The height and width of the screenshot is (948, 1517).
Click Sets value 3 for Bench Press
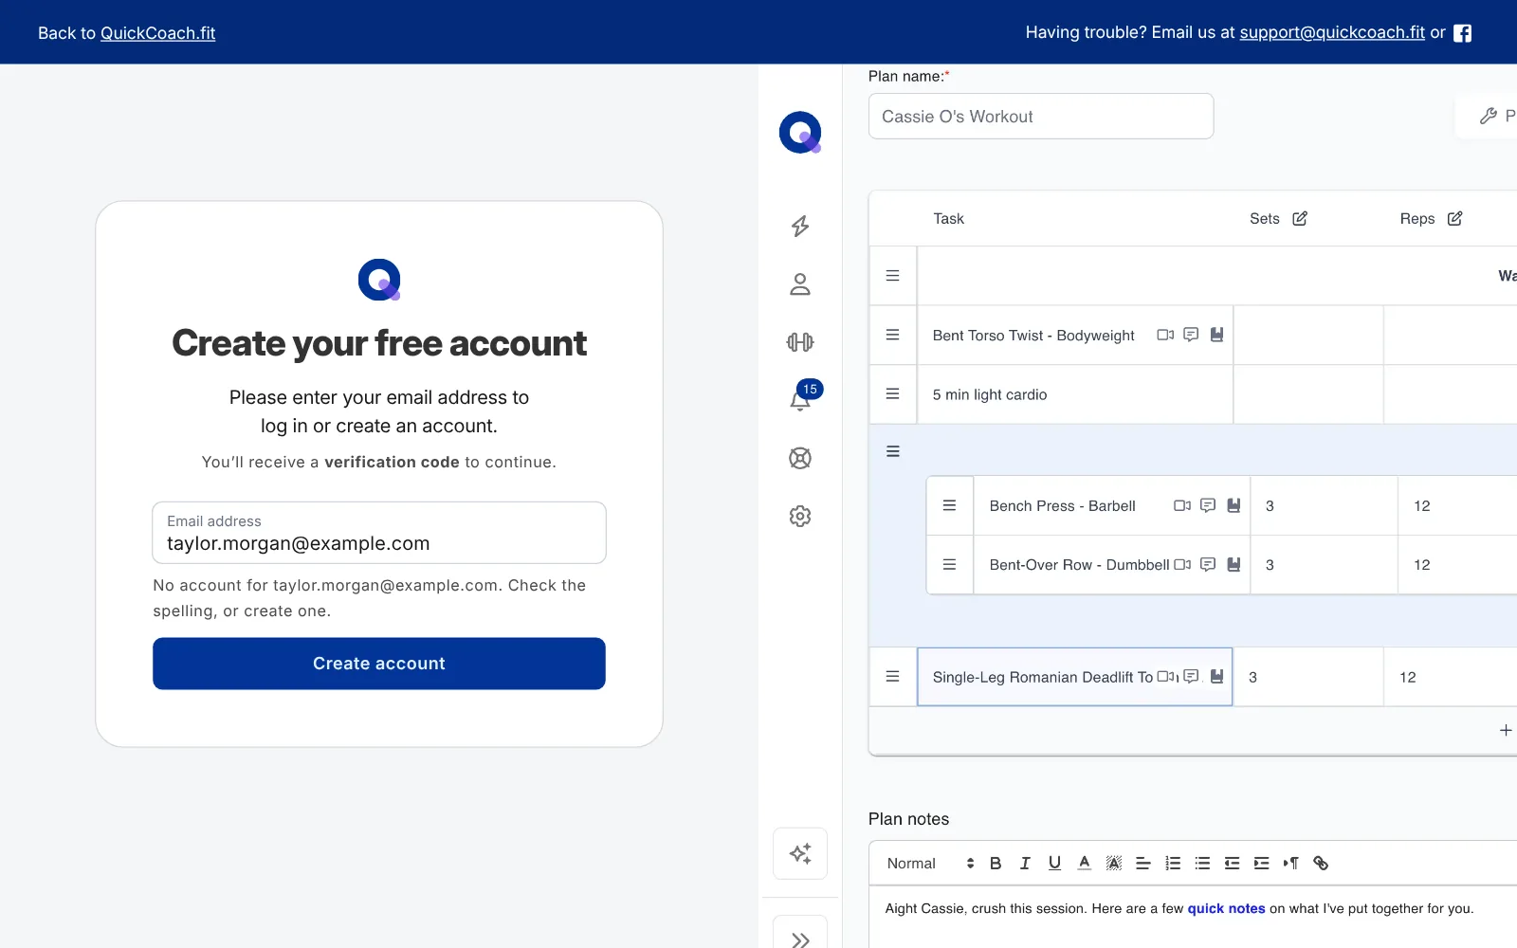pos(1270,506)
